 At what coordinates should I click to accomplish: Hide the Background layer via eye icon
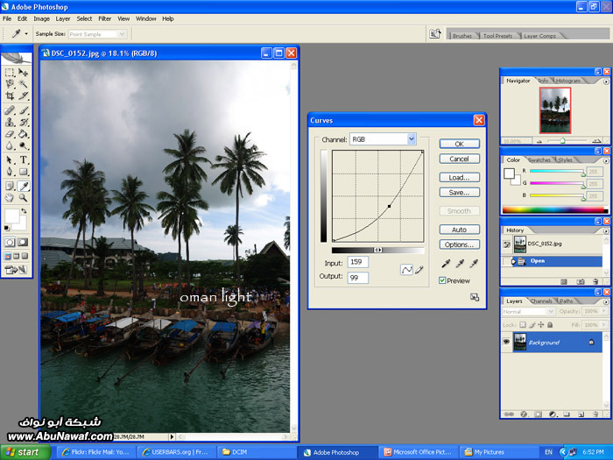click(507, 343)
